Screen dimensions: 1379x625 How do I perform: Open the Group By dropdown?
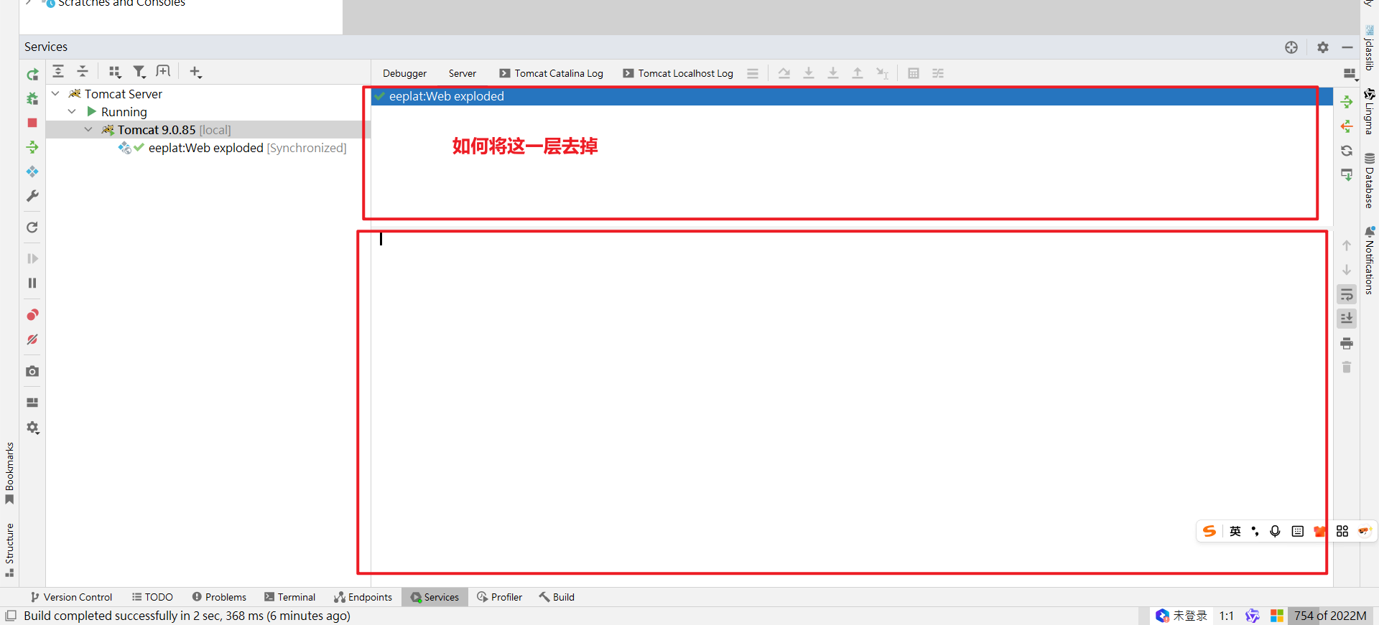click(115, 72)
